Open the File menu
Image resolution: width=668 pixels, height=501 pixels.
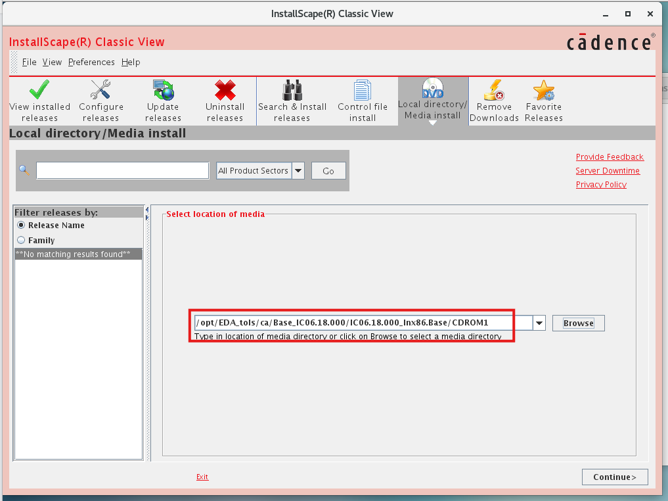pos(29,62)
